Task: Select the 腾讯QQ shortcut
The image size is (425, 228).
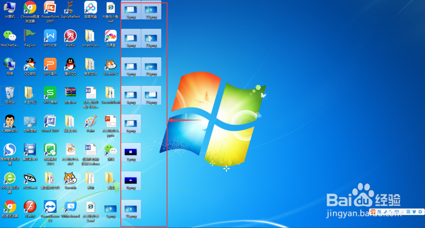Action: point(71,67)
